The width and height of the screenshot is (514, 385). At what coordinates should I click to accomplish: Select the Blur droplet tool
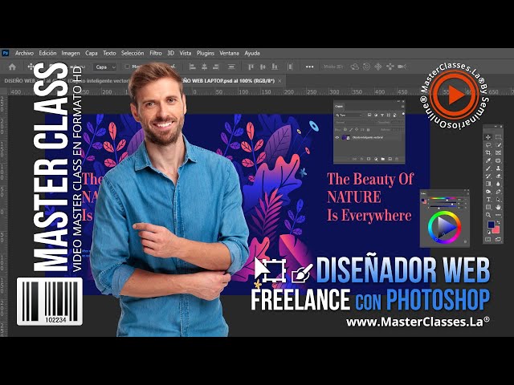[498, 184]
